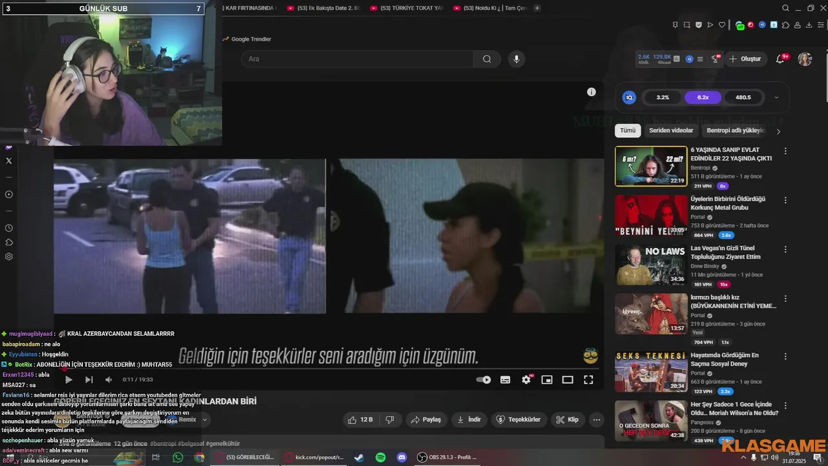Take a snapshot with the capture icon
The height and width of the screenshot is (466, 828).
point(687,25)
